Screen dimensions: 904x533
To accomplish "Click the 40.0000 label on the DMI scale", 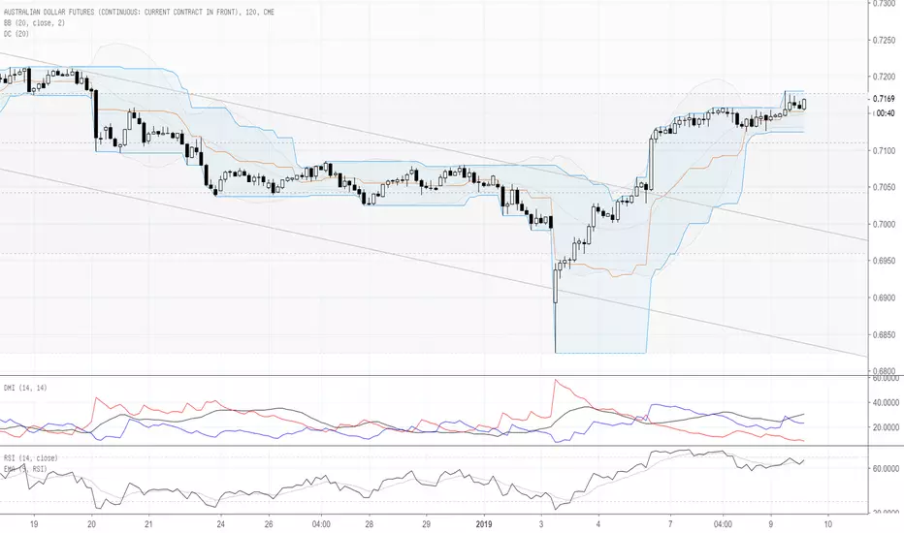I will 886,403.
